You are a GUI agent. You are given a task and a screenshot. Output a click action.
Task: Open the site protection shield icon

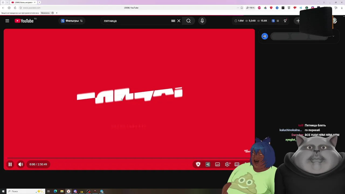point(21,8)
